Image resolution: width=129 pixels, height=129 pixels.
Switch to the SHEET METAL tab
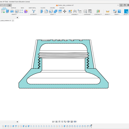click(x=32, y=8)
